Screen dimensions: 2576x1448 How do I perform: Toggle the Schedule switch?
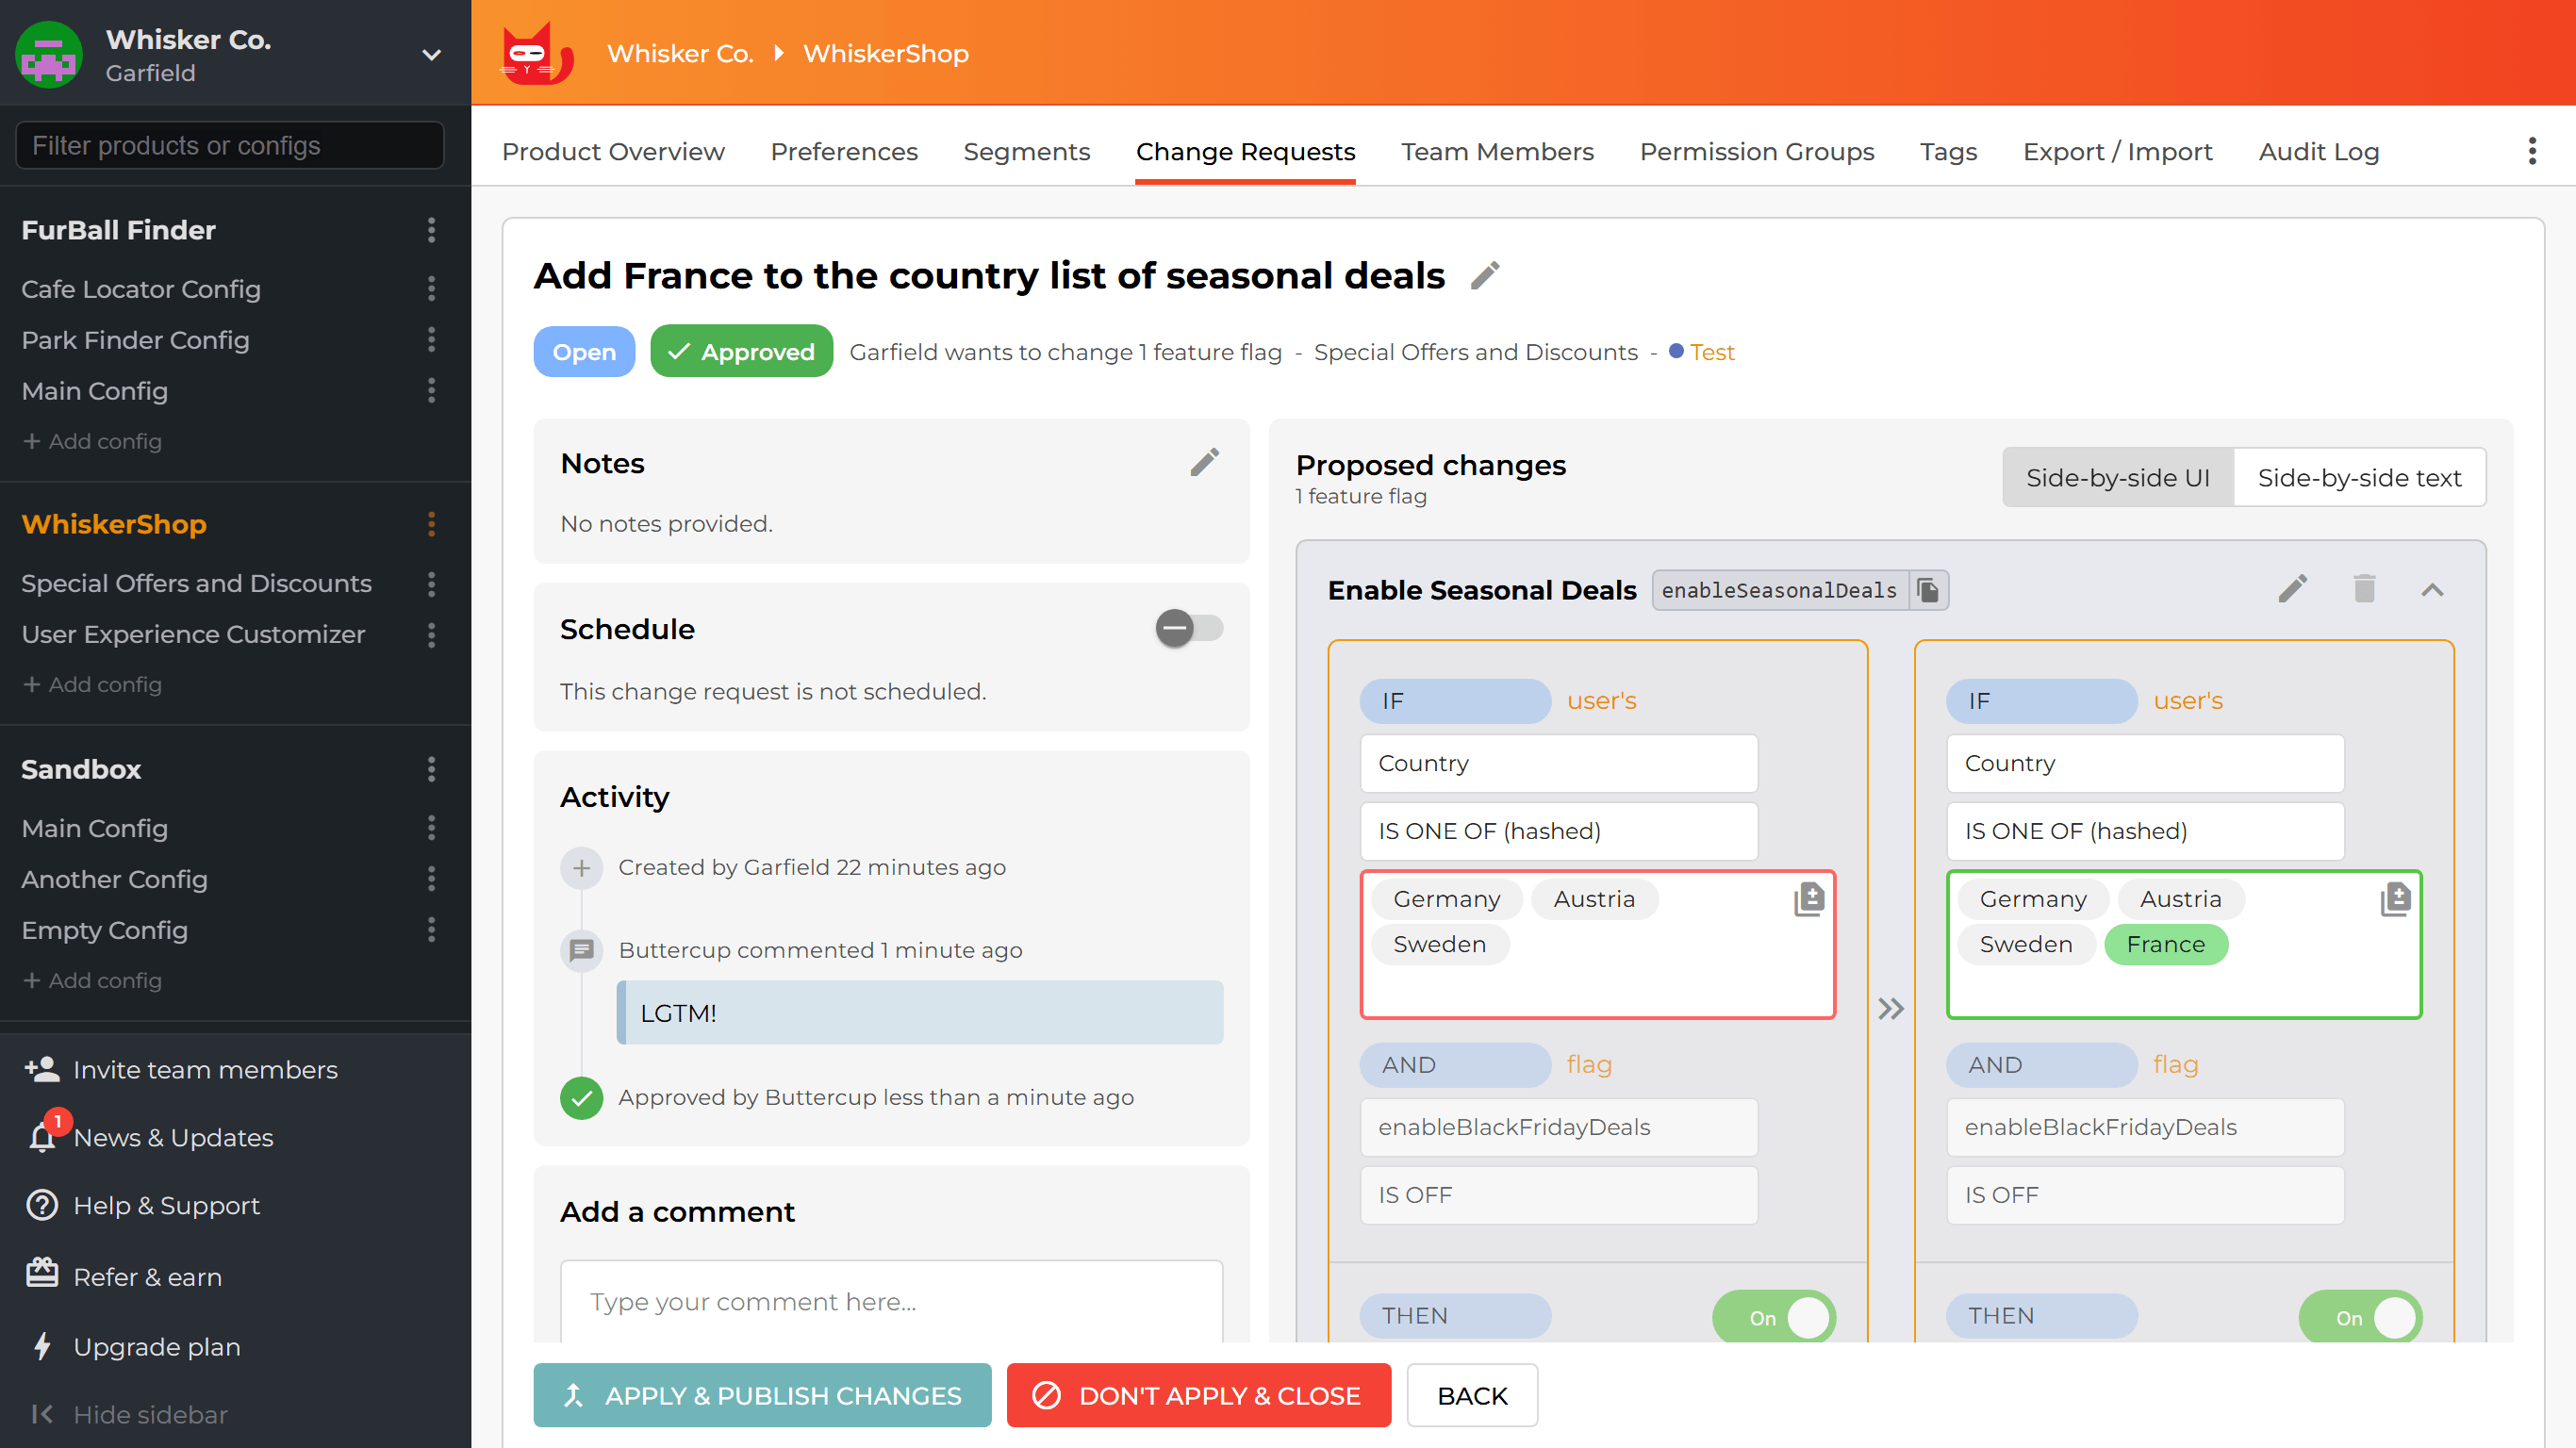tap(1189, 628)
